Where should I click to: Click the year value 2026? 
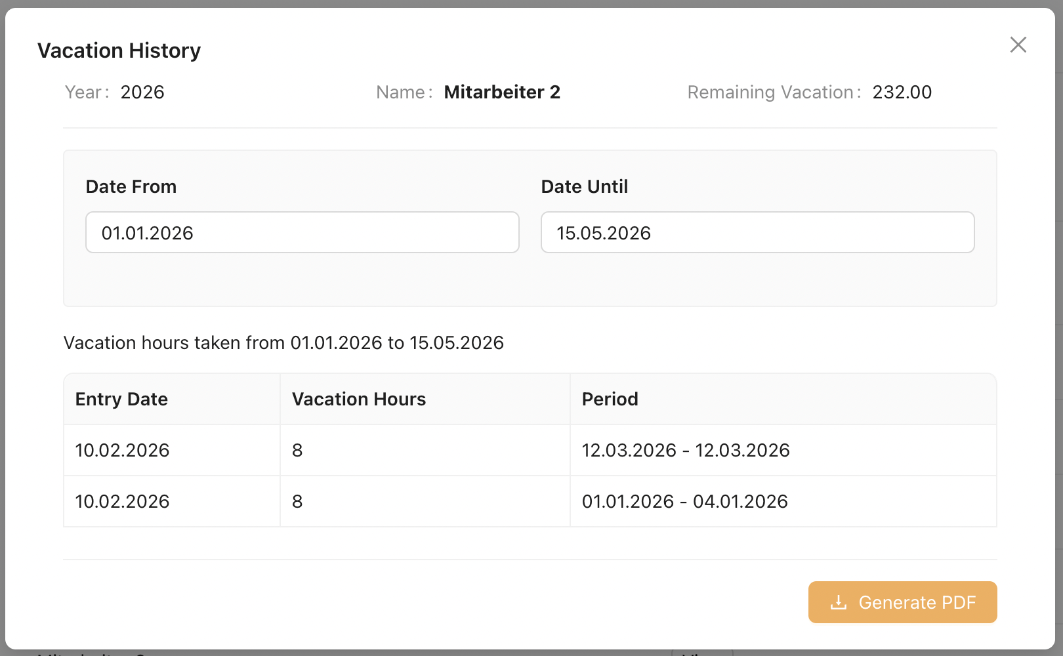pos(142,92)
